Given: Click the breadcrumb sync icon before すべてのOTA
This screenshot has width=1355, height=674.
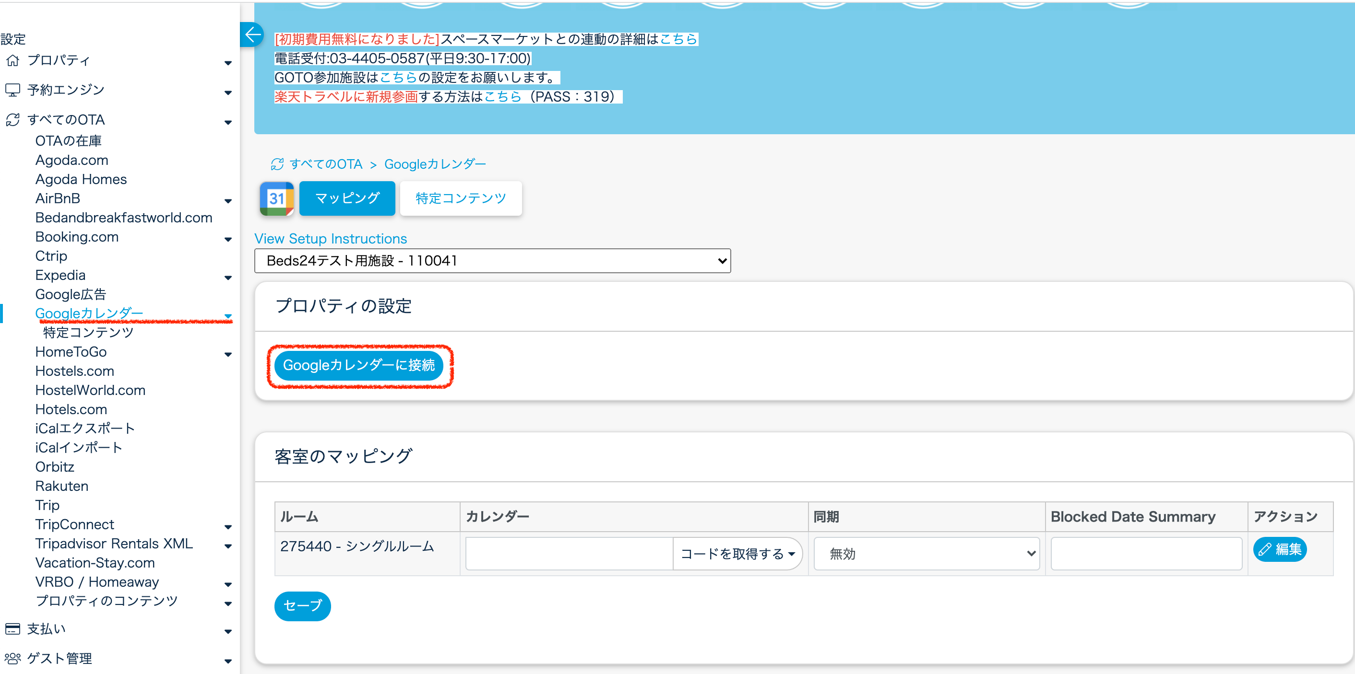Looking at the screenshot, I should [277, 164].
